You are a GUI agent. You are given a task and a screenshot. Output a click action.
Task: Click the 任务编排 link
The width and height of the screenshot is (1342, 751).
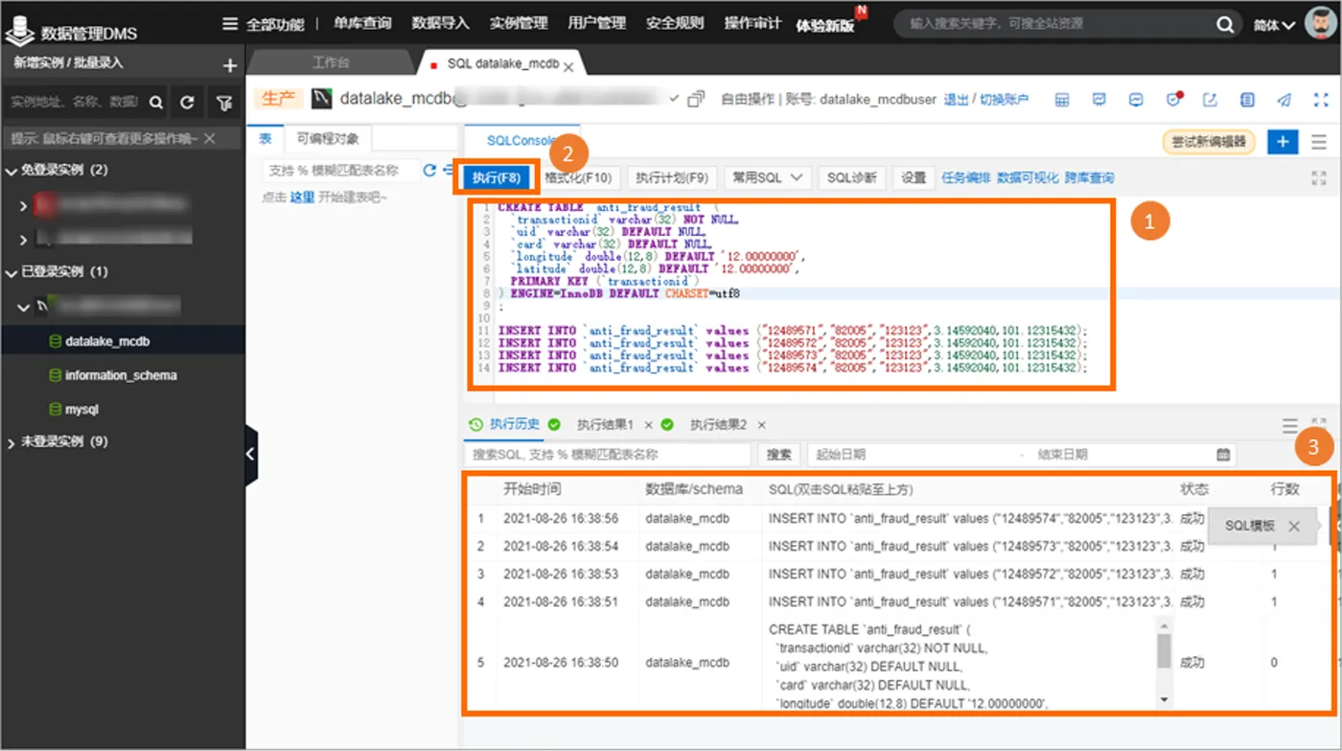point(965,177)
